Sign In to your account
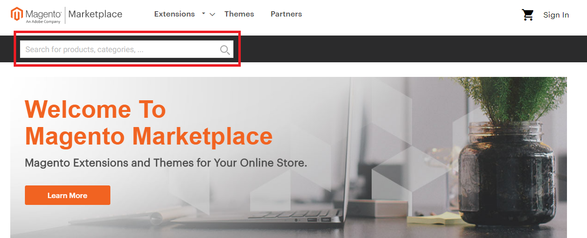 (556, 15)
